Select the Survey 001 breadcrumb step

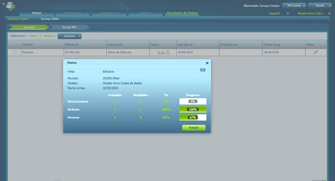pos(69,27)
